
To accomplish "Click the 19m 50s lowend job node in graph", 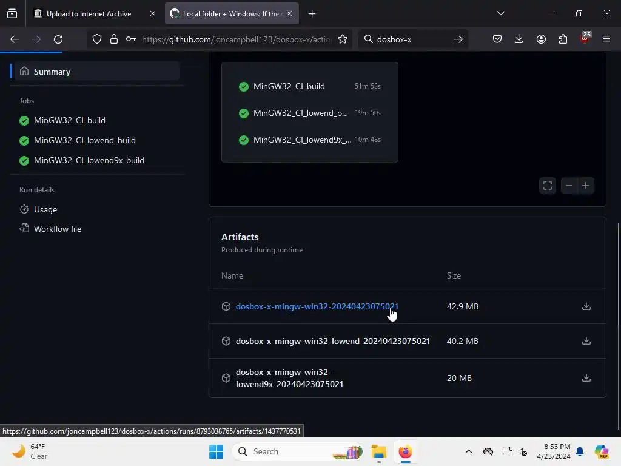I will click(310, 113).
